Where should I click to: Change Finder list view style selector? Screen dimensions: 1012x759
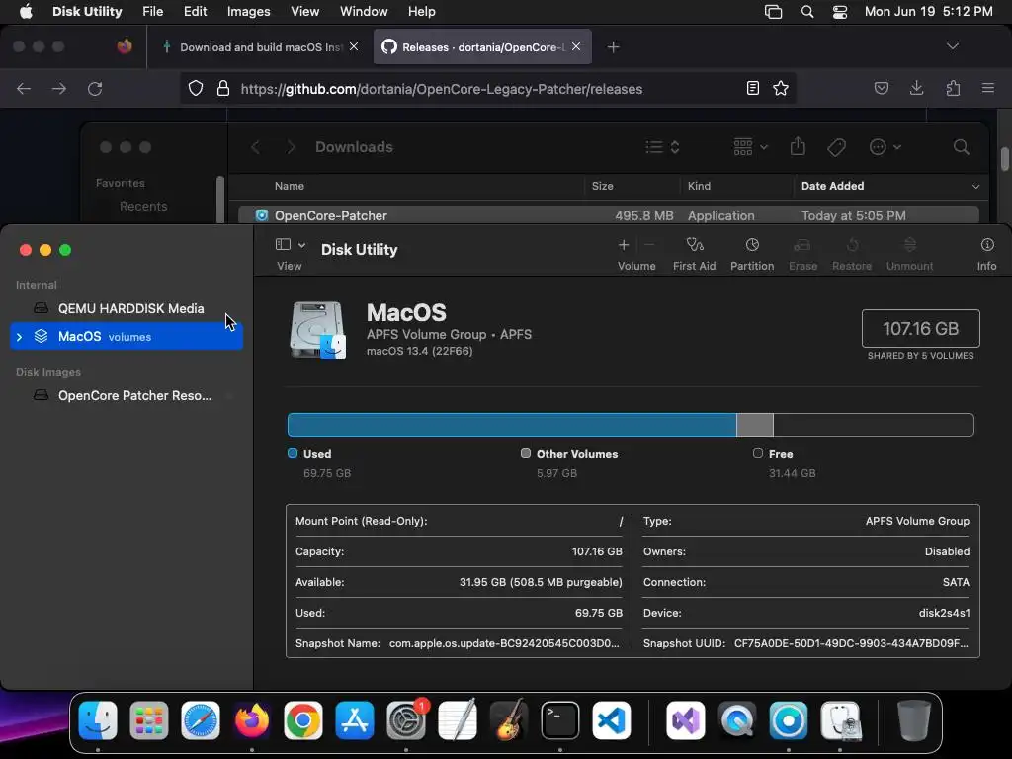(x=662, y=147)
